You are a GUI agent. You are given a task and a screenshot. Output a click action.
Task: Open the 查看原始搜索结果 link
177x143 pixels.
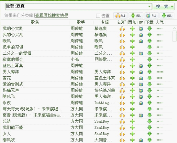tap(52, 16)
